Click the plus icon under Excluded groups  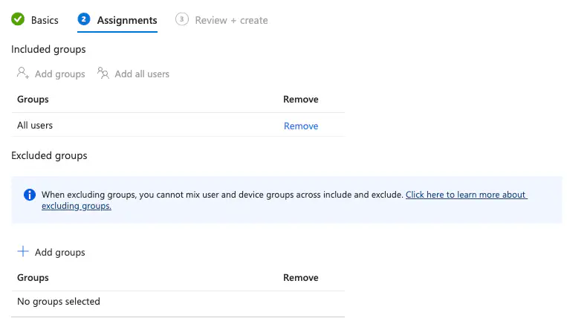[x=23, y=252]
